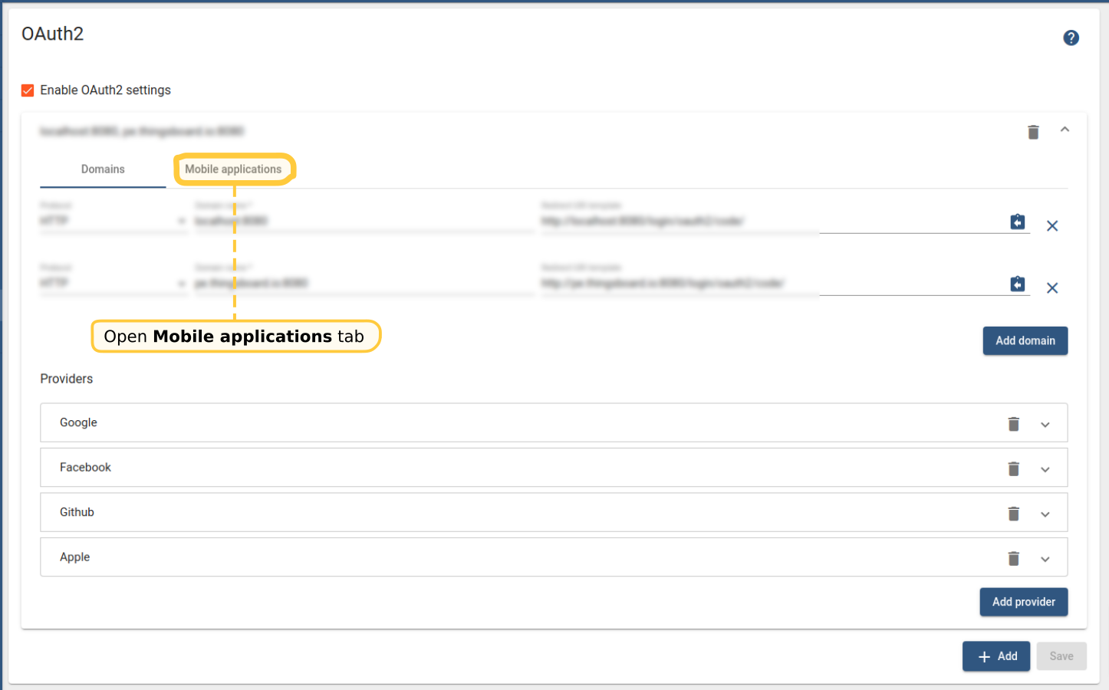Delete the Google provider
Viewport: 1109px width, 690px height.
[1013, 424]
